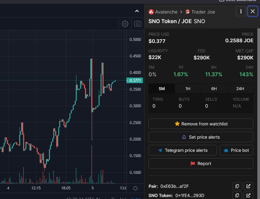Click the '$22K' liquidity value
Viewport: 260px width, 199px height.
155,57
